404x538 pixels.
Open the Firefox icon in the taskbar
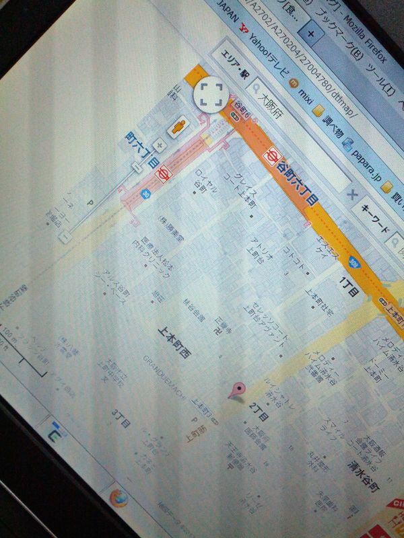pyautogui.click(x=119, y=498)
